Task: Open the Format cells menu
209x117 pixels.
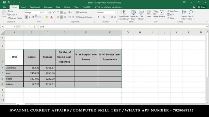Action: pos(162,15)
